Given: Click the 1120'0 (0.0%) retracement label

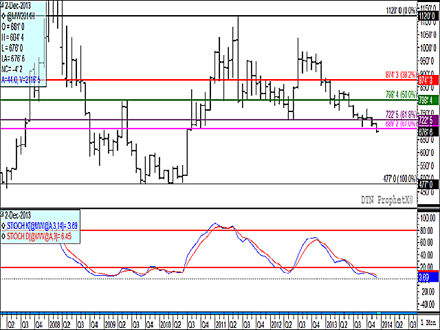Looking at the screenshot, I should pyautogui.click(x=401, y=11).
